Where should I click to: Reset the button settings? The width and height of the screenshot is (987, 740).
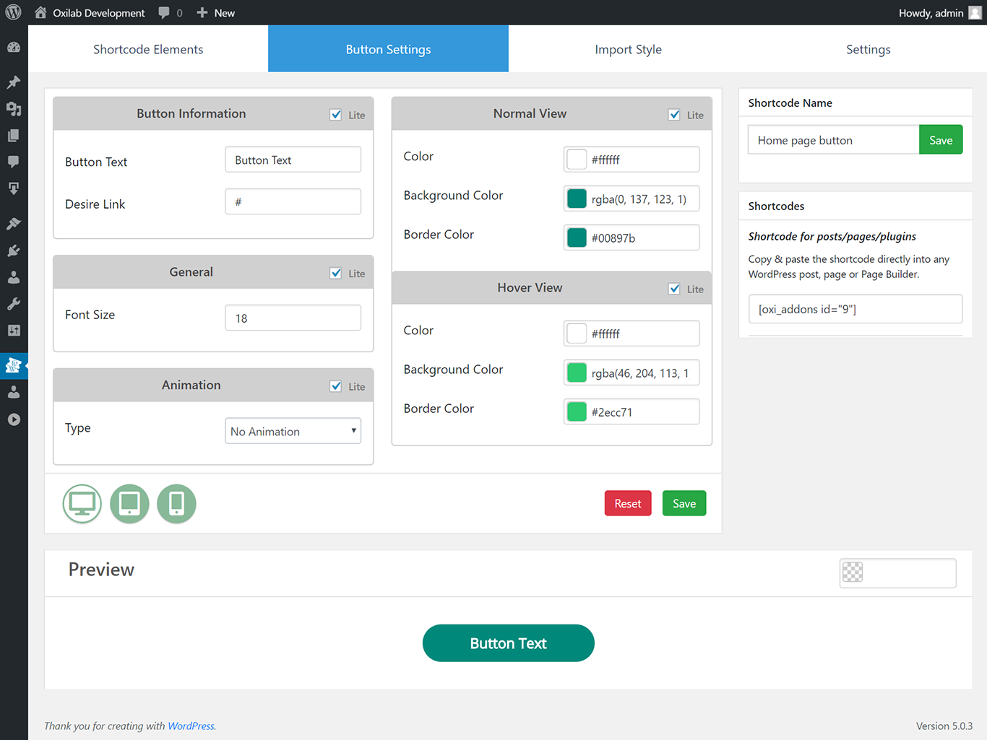point(627,503)
